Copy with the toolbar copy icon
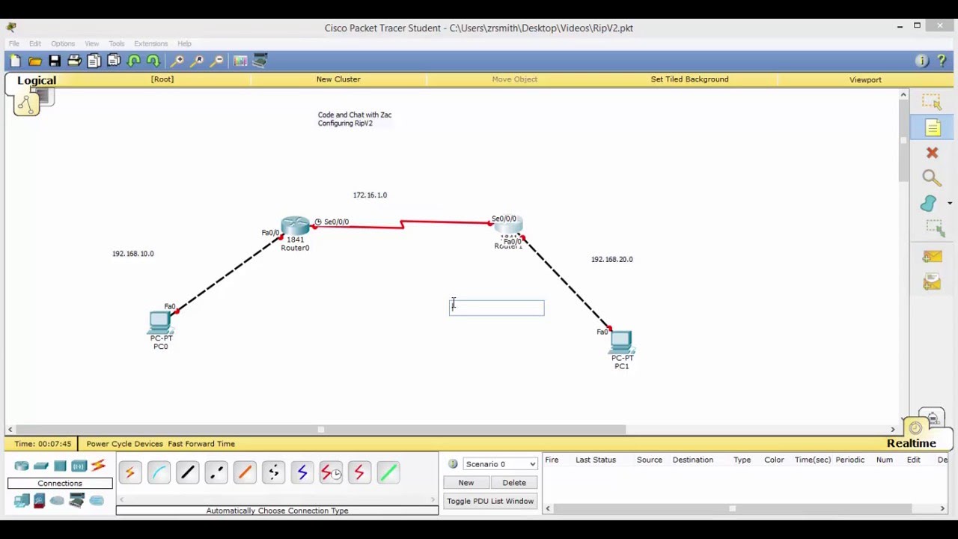 point(94,61)
